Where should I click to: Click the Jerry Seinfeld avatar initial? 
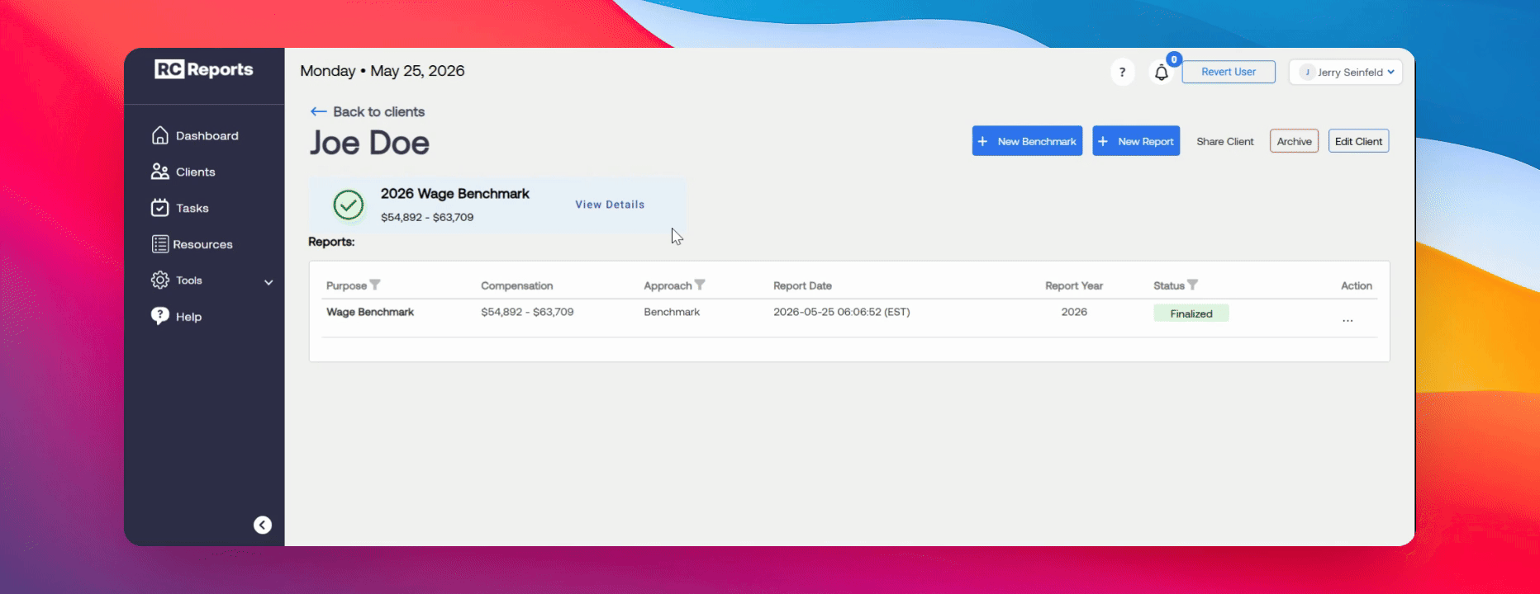(1307, 72)
